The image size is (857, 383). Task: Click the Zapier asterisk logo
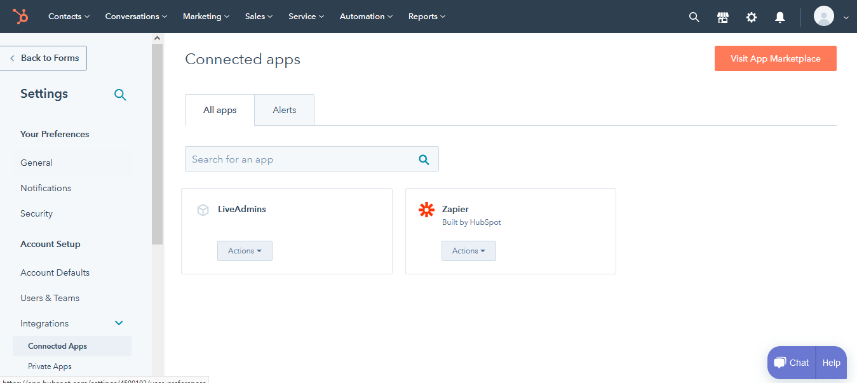click(x=426, y=210)
